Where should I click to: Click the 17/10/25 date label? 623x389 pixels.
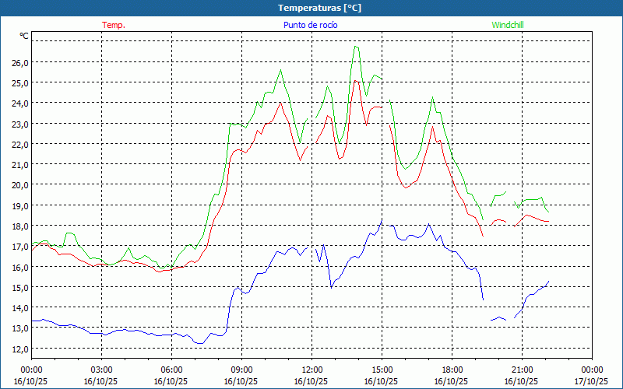coord(592,381)
